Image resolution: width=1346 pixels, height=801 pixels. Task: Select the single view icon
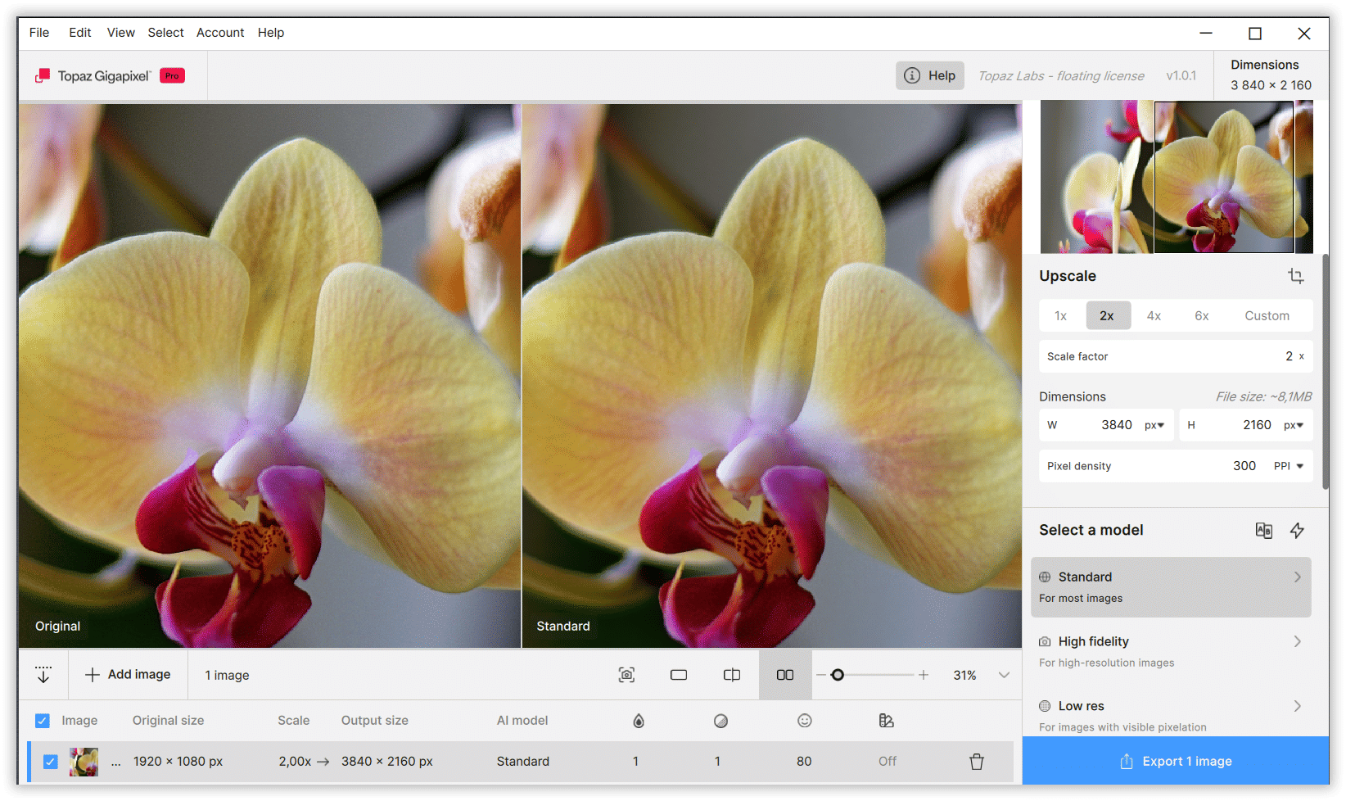[x=679, y=675]
